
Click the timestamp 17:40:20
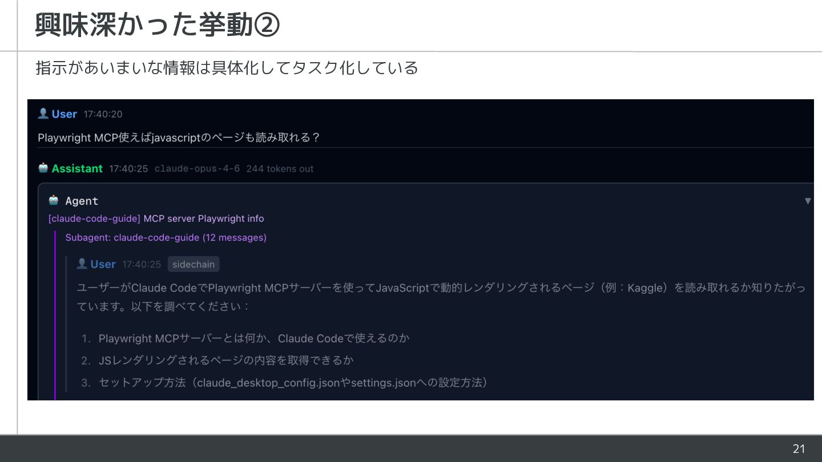[x=103, y=114]
